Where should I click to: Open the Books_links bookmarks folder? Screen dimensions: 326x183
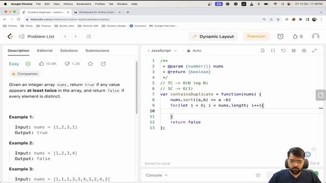click(x=64, y=26)
